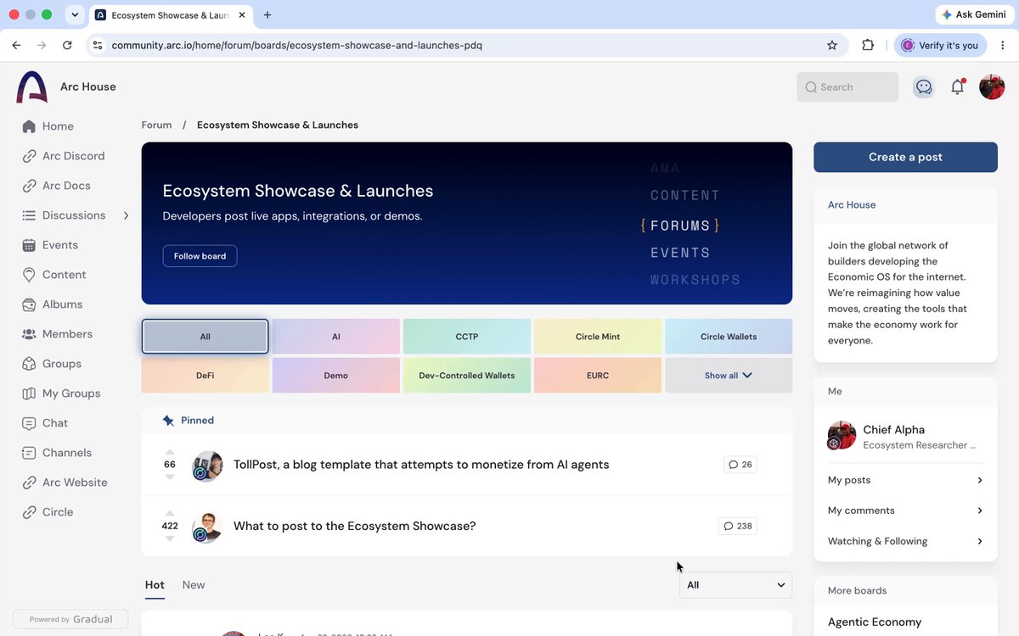View site information icon in address bar

click(98, 45)
